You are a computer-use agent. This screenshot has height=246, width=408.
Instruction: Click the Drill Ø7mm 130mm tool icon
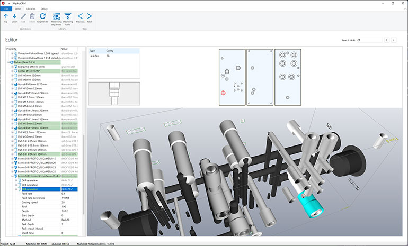(x=16, y=75)
